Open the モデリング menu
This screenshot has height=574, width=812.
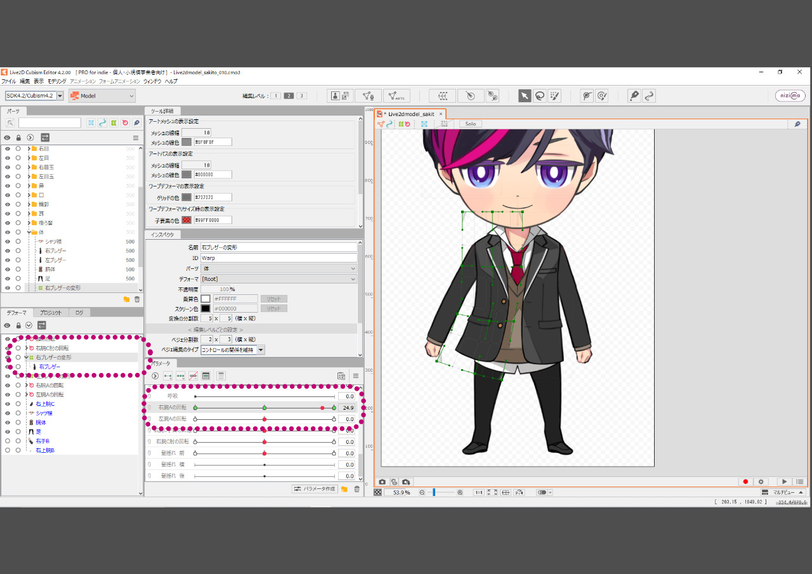[57, 82]
